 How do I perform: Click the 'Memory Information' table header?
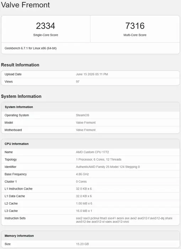coord(19,235)
